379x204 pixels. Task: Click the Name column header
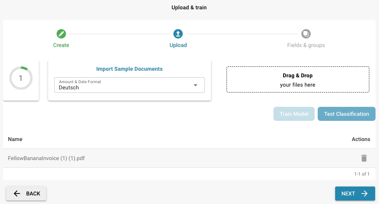click(x=15, y=139)
